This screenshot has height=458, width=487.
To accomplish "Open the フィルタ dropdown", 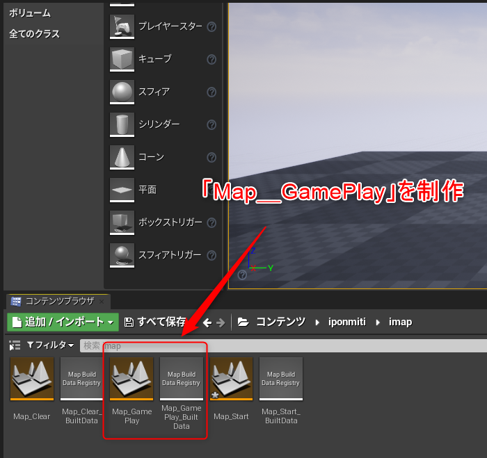I will (x=50, y=345).
